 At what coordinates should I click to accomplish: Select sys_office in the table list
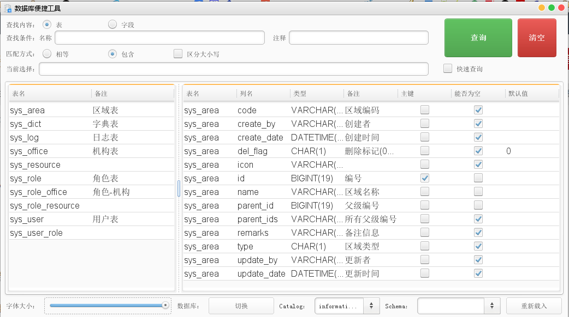point(92,151)
